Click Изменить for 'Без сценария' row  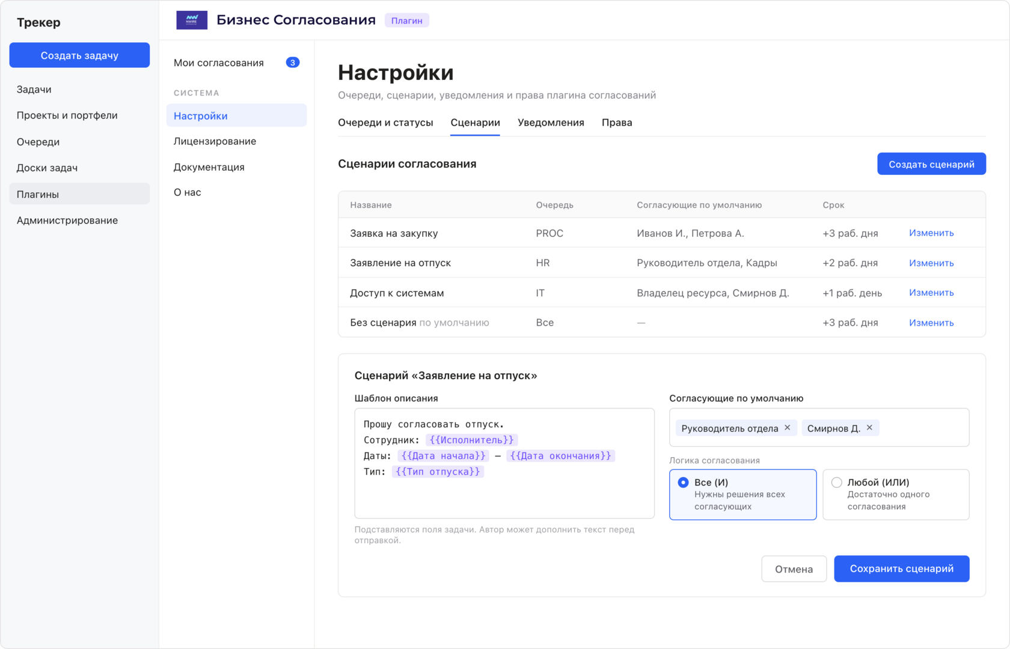click(x=931, y=323)
